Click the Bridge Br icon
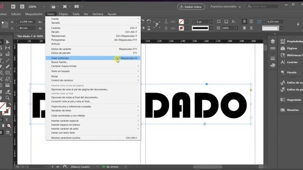Viewport: 303px width, 170px height. click(13, 7)
